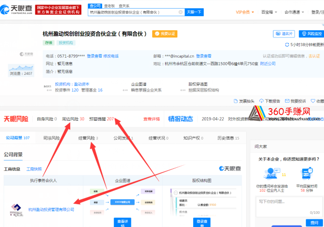The height and width of the screenshot is (227, 324).
Task: Click the 风险监控 button
Action: point(311,34)
